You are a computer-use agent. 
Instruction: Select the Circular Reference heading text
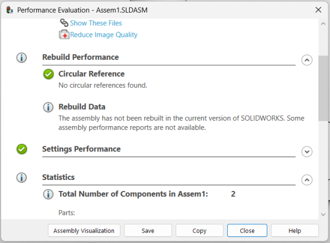click(91, 74)
